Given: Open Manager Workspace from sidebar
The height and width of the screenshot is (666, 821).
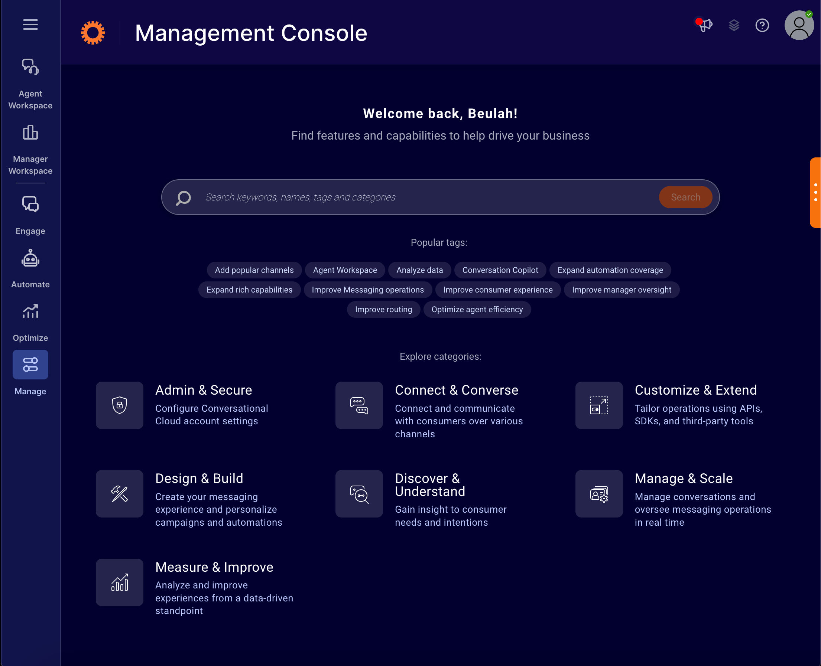Looking at the screenshot, I should pos(30,150).
